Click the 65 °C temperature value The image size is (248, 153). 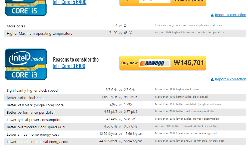(128, 33)
